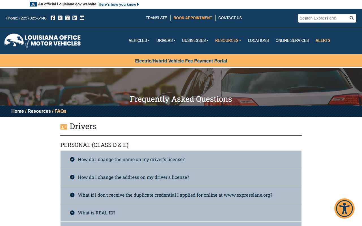
Task: Expand the 'What is REAL ID?' FAQ
Action: click(x=181, y=213)
